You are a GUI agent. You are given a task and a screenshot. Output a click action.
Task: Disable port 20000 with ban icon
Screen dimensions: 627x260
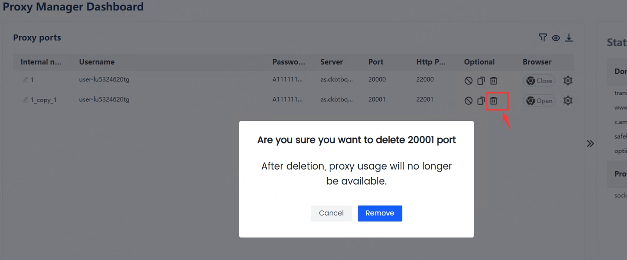pos(468,80)
